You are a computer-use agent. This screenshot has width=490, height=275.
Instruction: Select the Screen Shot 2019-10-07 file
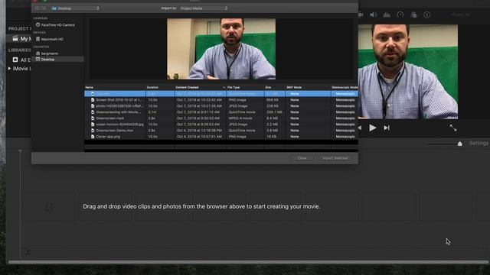[x=221, y=100]
